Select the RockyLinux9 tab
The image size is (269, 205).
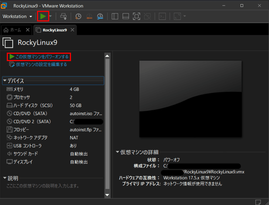[55, 30]
